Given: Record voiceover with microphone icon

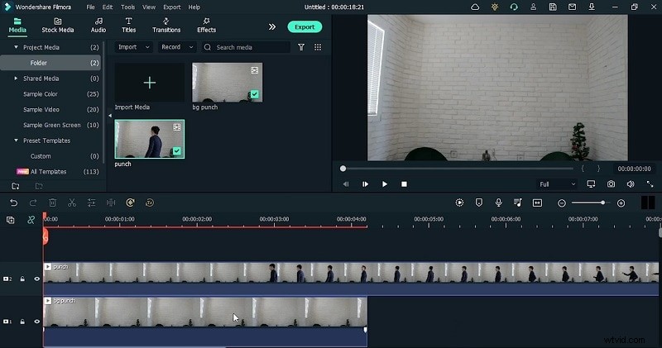Looking at the screenshot, I should pos(499,203).
